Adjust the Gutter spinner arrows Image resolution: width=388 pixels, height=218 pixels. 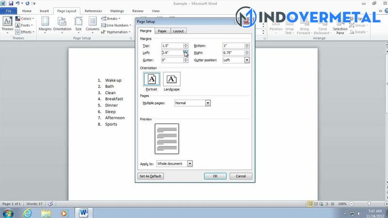click(186, 60)
